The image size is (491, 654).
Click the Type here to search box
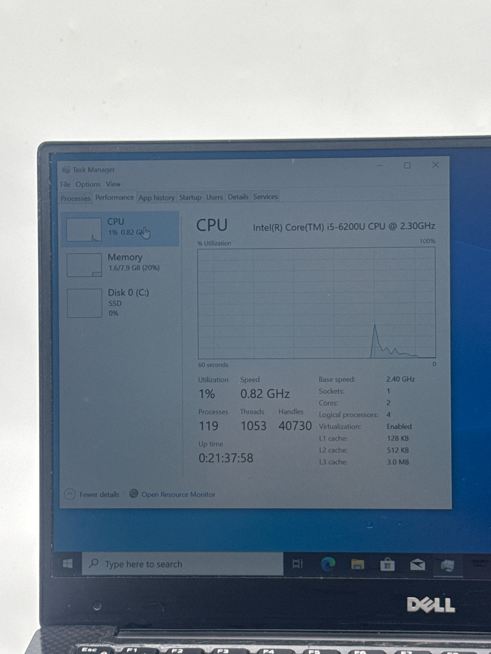click(x=182, y=564)
